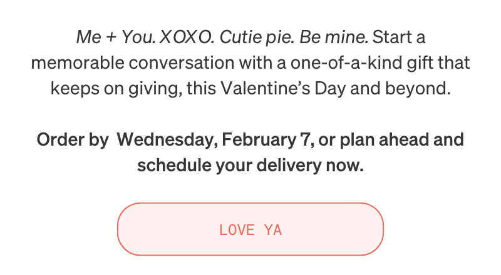The image size is (501, 275).
Task: Click the italic 'Be mine.' phrase
Action: (x=334, y=37)
